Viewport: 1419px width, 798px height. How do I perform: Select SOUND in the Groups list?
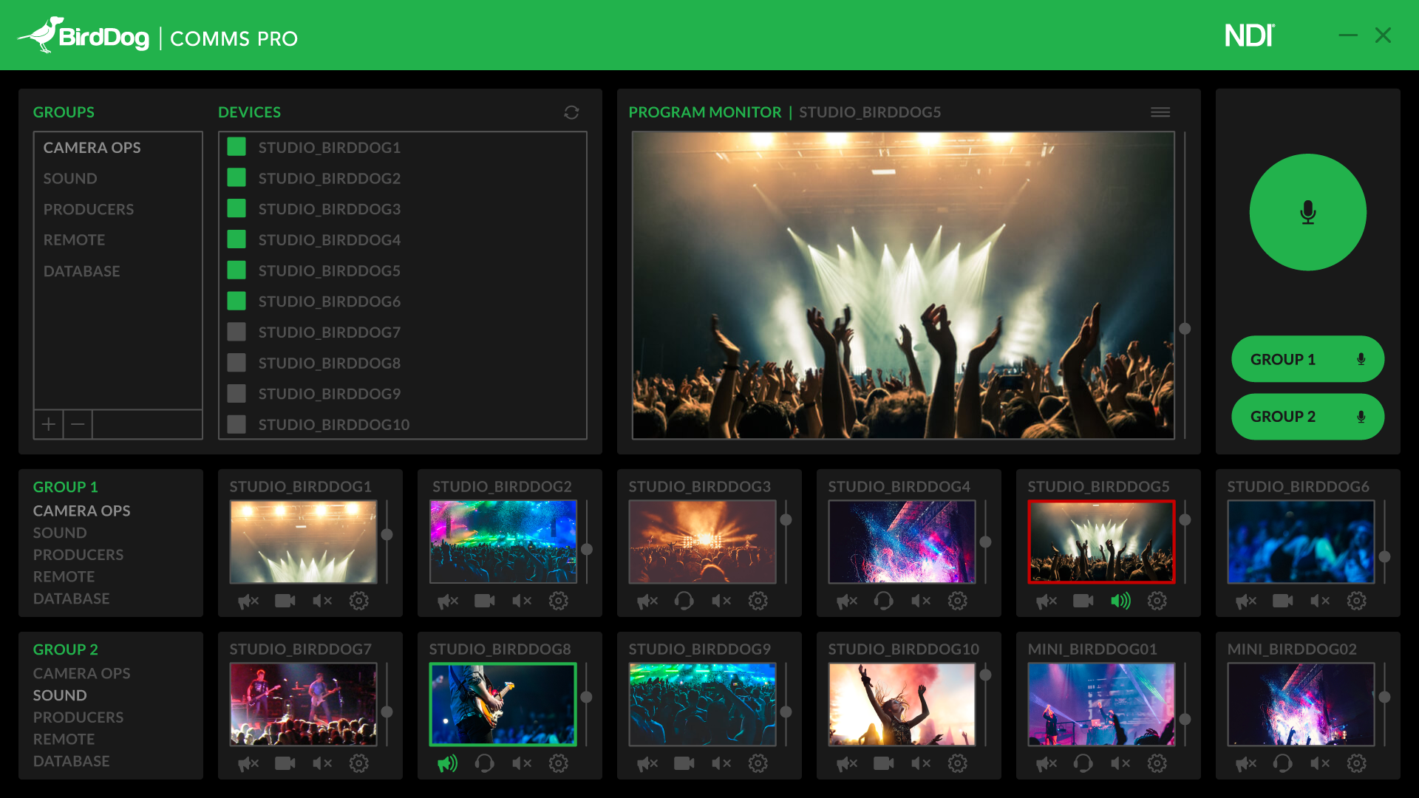[70, 178]
